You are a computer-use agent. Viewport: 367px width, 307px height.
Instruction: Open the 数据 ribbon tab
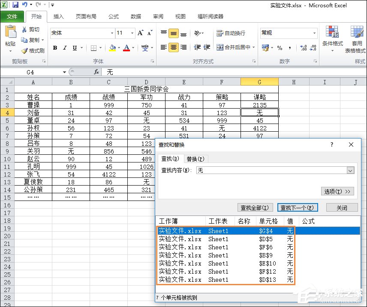tap(135, 17)
